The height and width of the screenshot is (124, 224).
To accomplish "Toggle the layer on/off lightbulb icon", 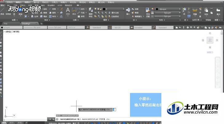I will (x=95, y=9).
